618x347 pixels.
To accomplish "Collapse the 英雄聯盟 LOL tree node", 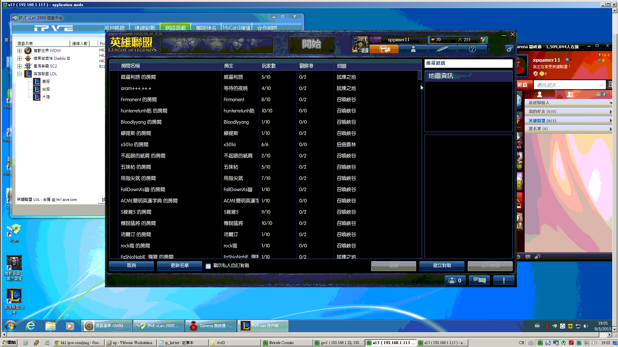I will coord(20,74).
